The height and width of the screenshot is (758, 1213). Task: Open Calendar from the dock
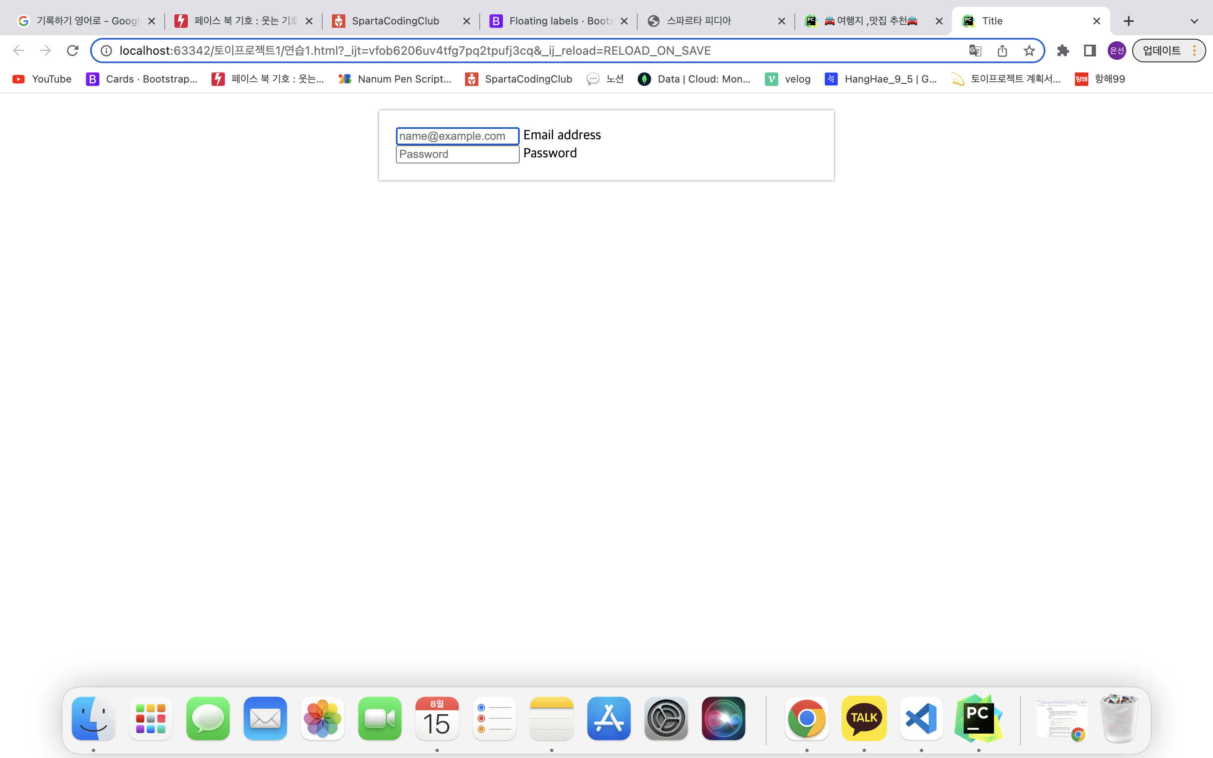click(437, 718)
